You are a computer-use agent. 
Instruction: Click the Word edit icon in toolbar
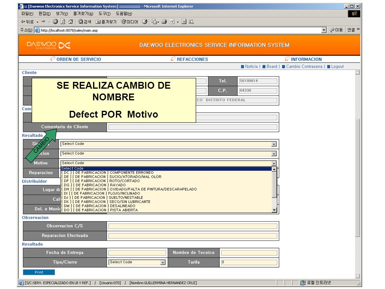pyautogui.click(x=172, y=22)
